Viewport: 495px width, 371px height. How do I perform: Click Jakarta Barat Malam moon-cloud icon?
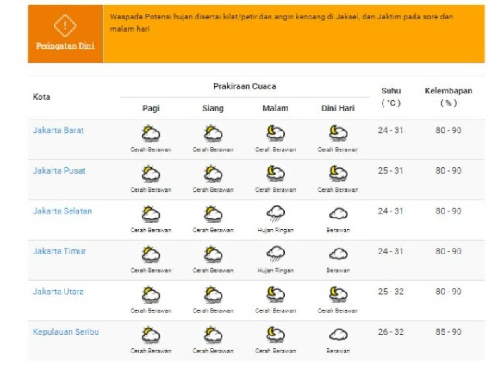275,133
